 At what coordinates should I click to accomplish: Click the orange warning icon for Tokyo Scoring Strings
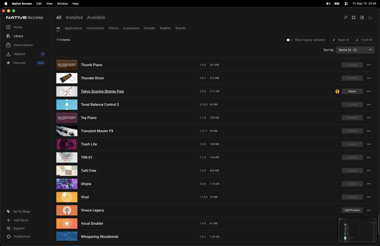[337, 92]
